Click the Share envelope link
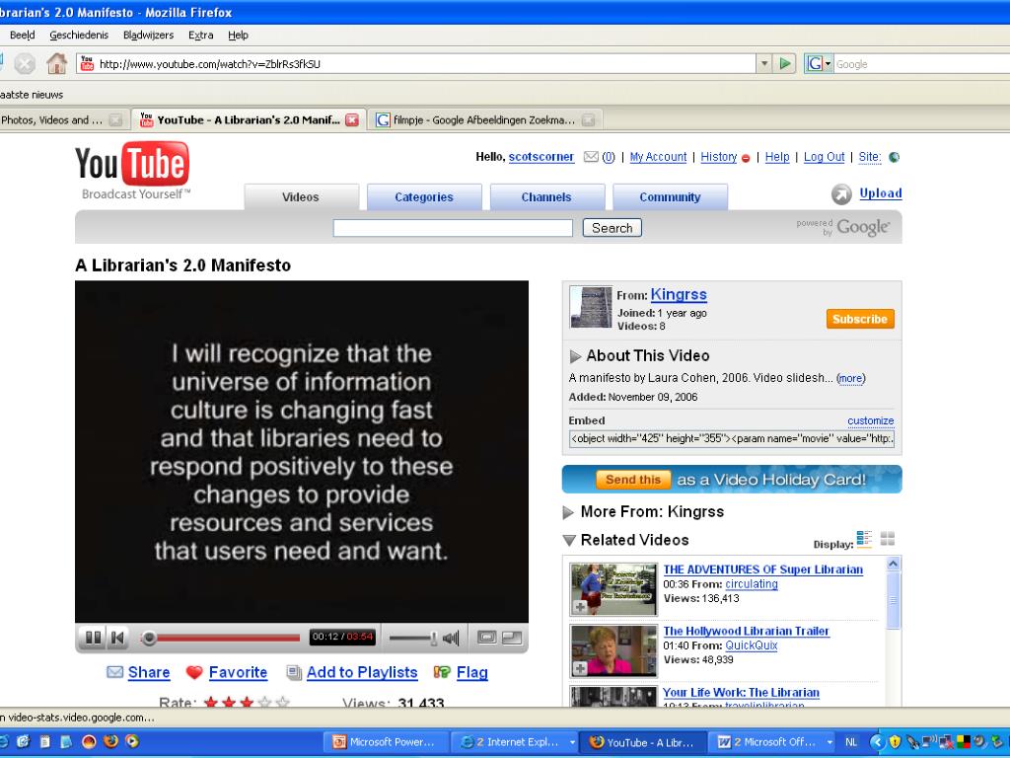This screenshot has width=1010, height=758. tap(138, 672)
